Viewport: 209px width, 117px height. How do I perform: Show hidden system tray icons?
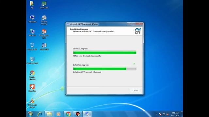(x=156, y=114)
